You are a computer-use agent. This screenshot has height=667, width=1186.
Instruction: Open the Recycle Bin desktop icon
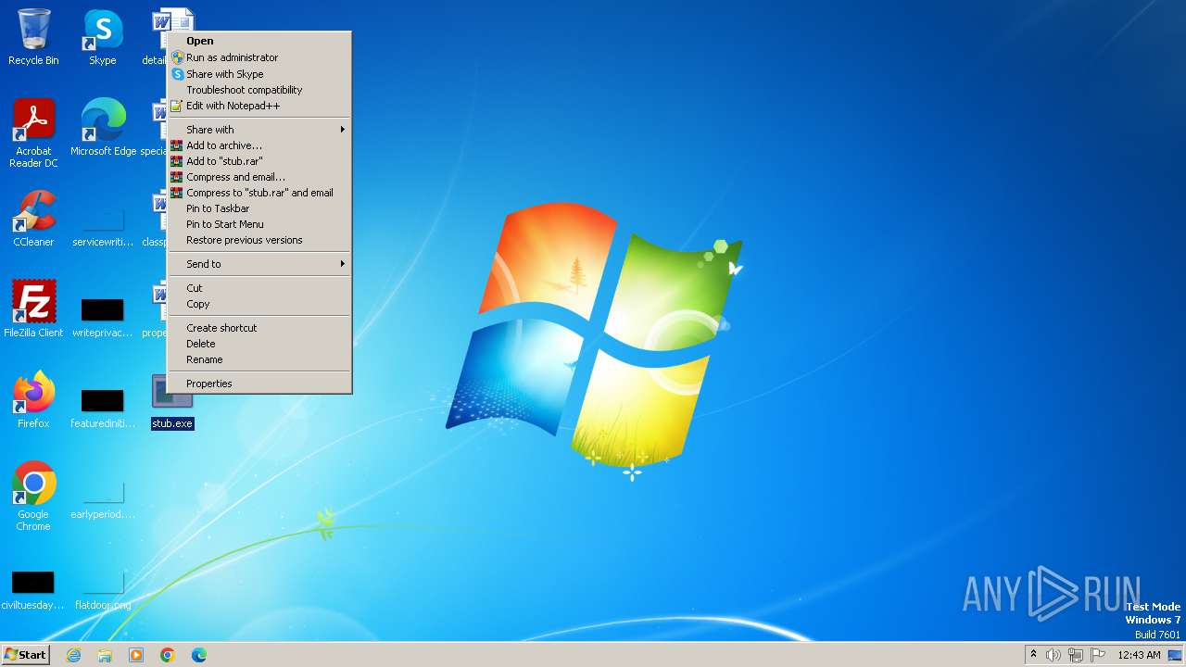(33, 37)
